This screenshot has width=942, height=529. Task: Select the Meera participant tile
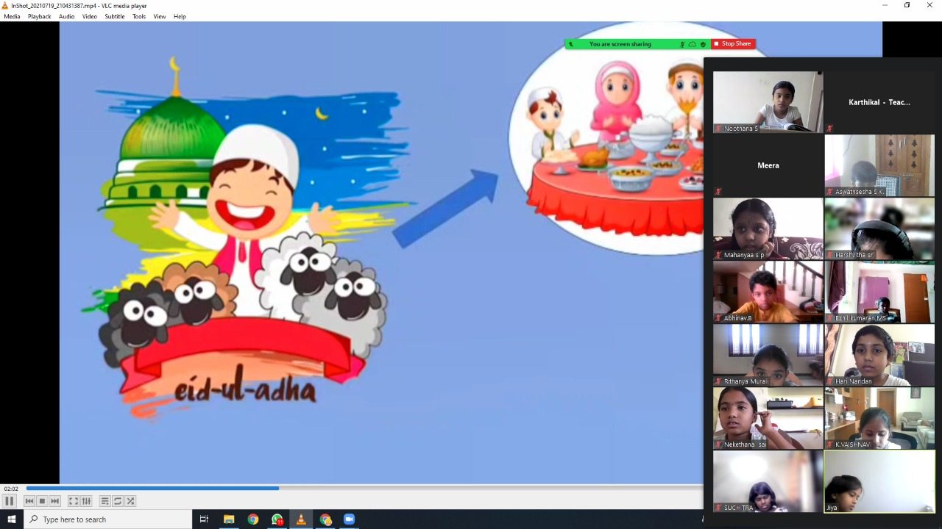coord(768,165)
